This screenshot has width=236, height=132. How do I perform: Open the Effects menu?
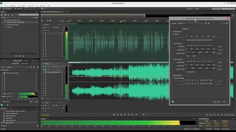click(24, 6)
